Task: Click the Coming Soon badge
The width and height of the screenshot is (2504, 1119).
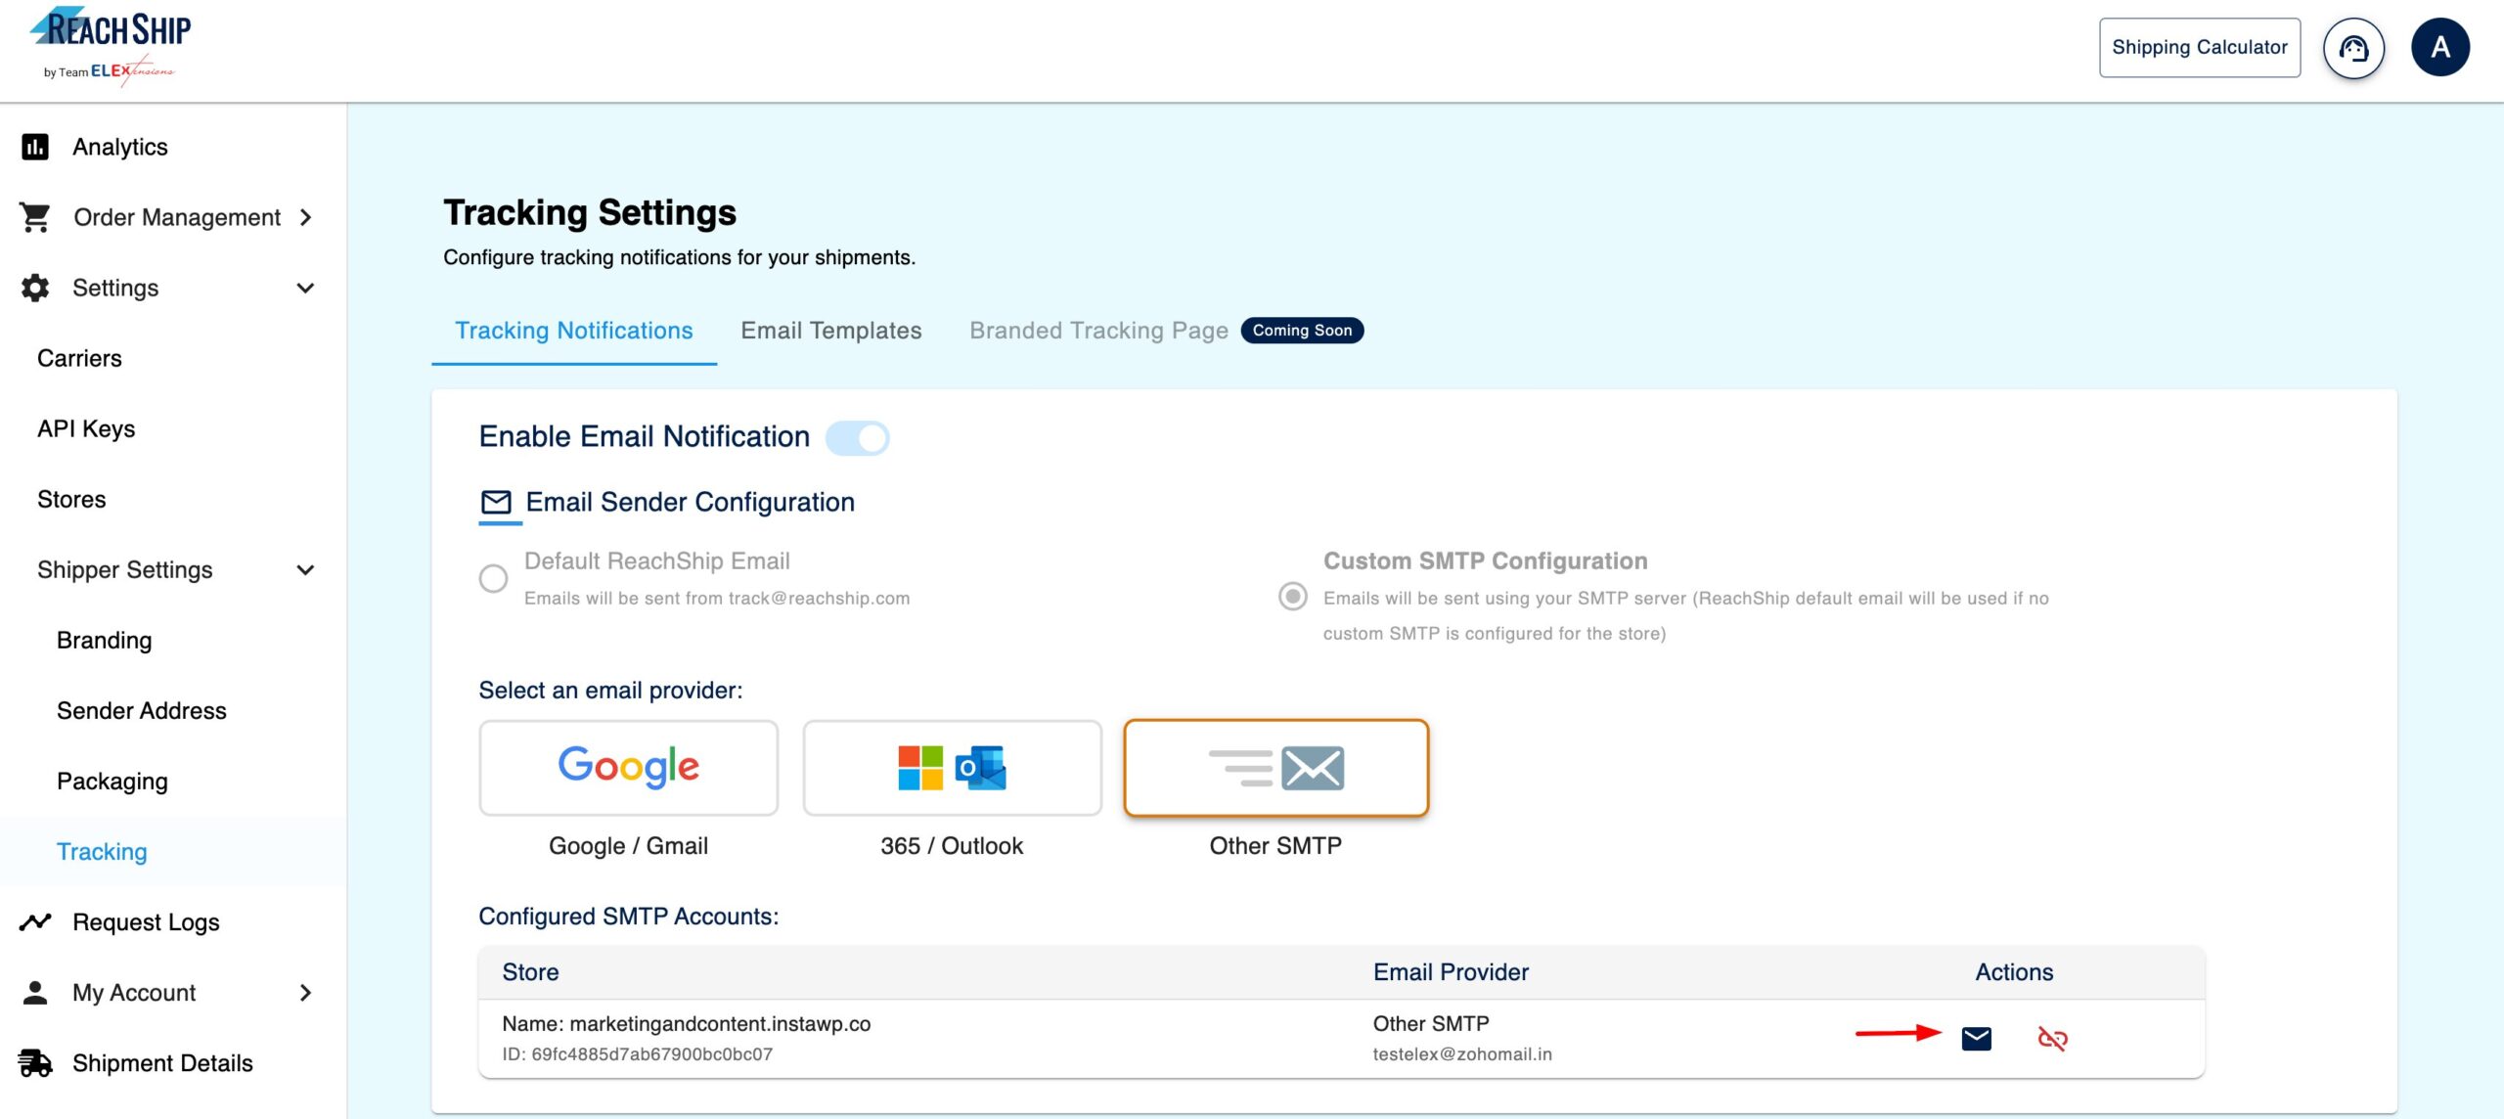Action: pyautogui.click(x=1302, y=331)
